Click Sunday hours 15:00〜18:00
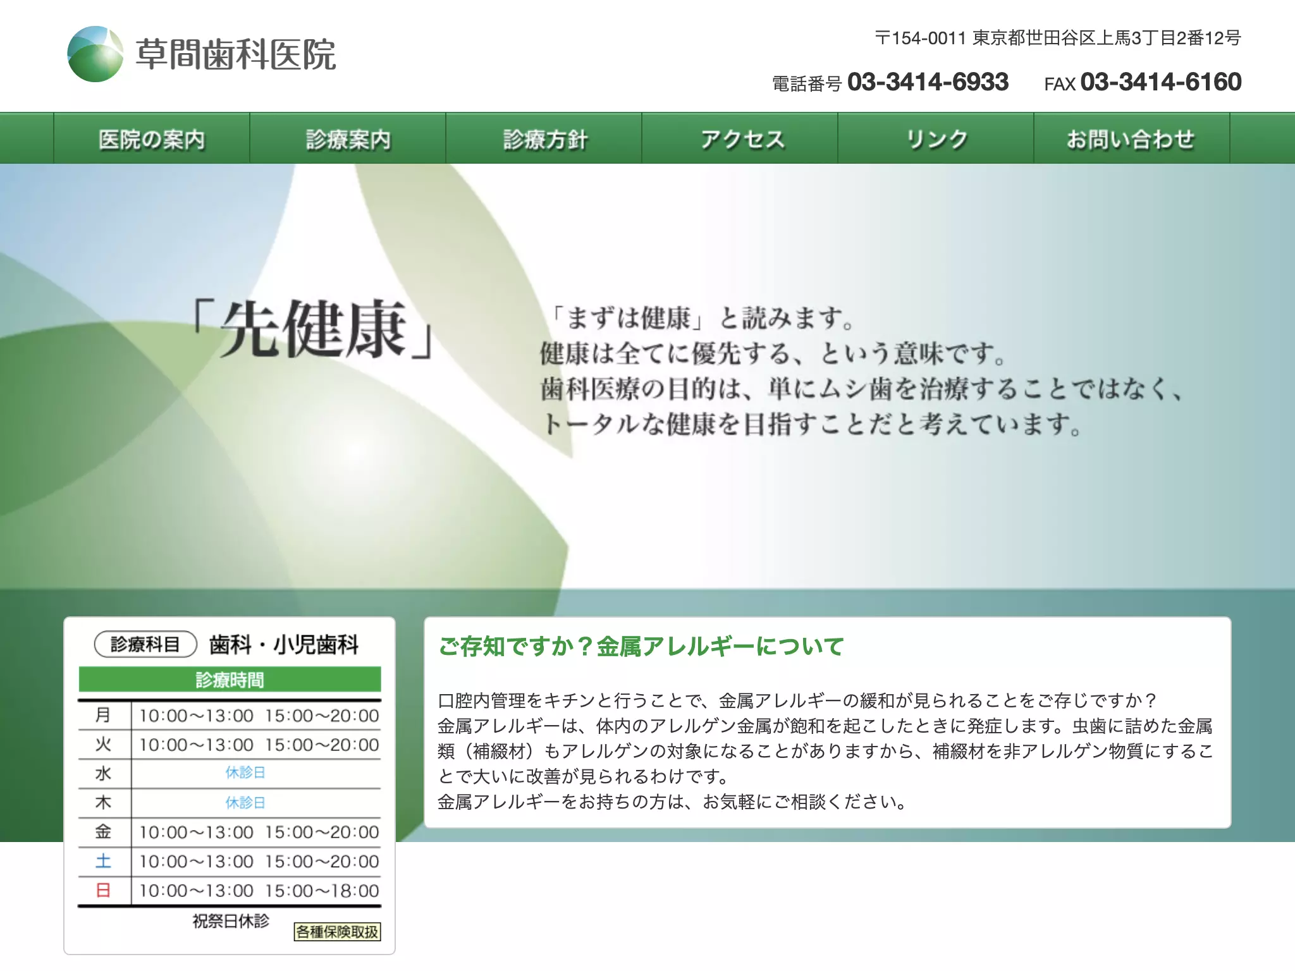Viewport: 1295px width, 971px height. point(322,891)
